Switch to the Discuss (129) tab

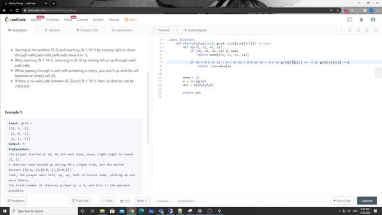(x=87, y=30)
